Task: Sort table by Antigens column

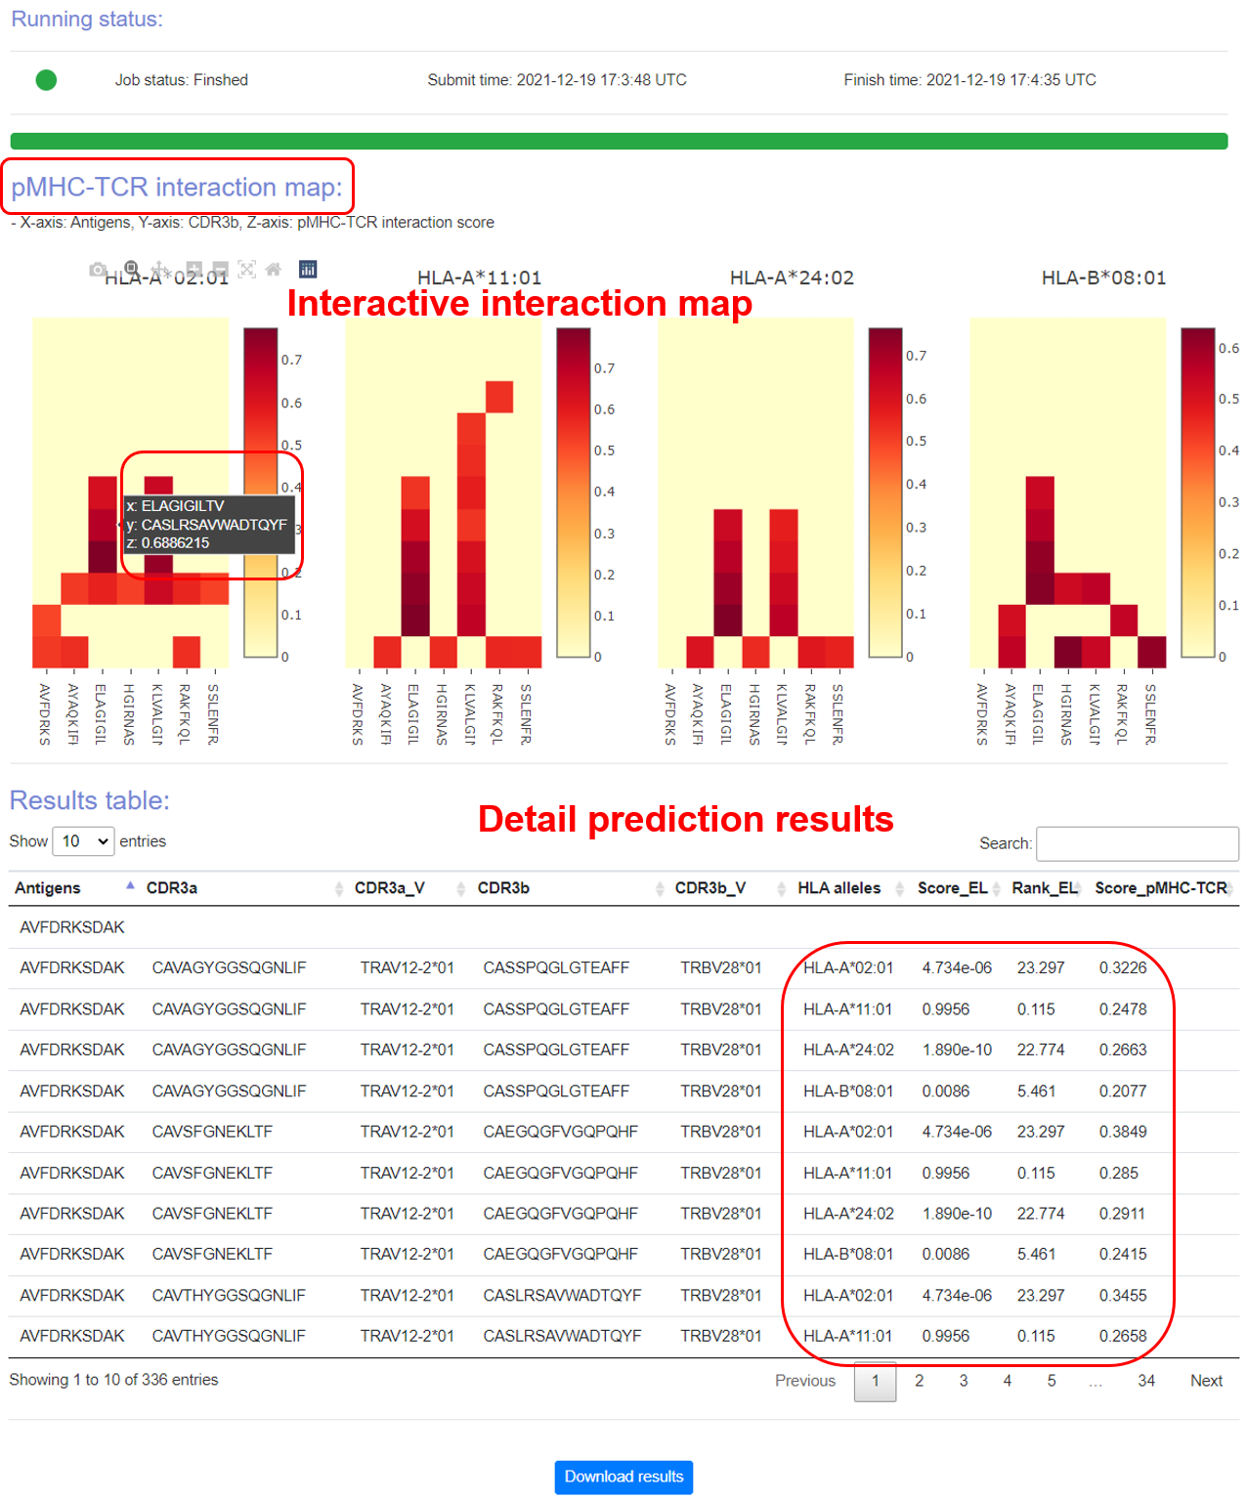Action: click(48, 888)
